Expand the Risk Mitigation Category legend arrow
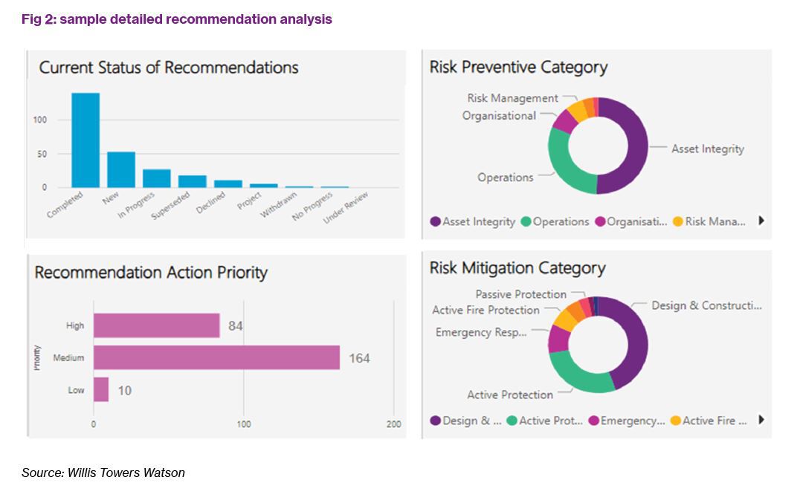Viewport: 800px width, 497px height. pyautogui.click(x=761, y=420)
